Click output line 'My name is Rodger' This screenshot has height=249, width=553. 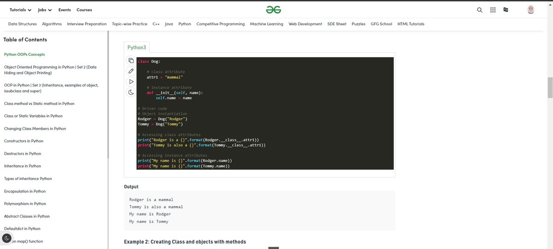(x=150, y=214)
